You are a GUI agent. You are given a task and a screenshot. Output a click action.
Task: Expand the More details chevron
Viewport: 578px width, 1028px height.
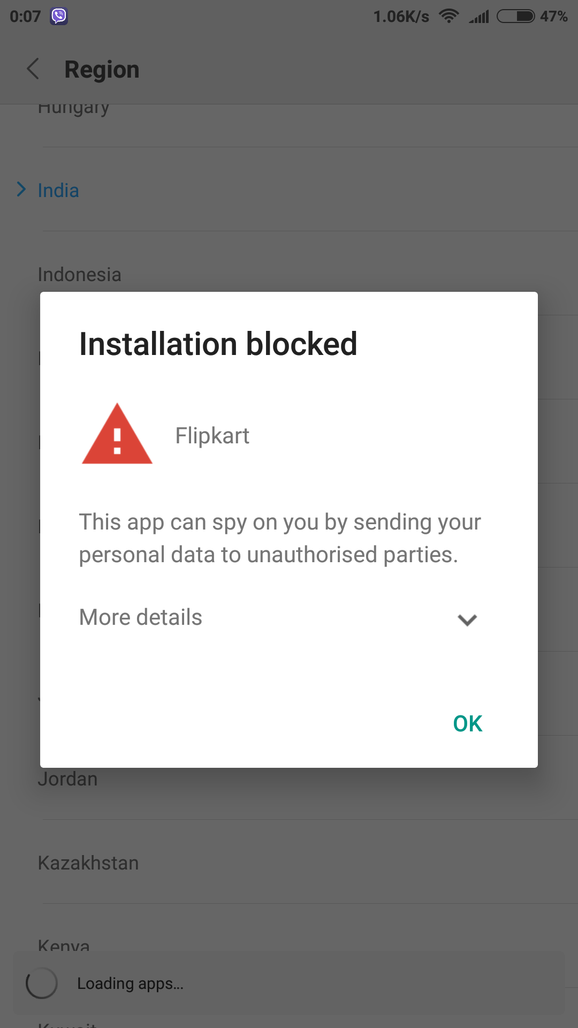(x=467, y=619)
